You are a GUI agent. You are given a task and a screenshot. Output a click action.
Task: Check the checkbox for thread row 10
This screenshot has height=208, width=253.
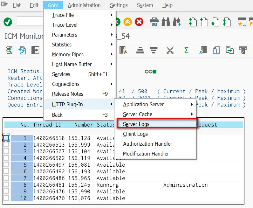click(6, 198)
